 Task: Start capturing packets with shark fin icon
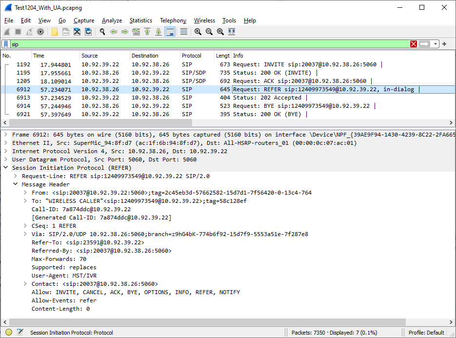point(7,32)
